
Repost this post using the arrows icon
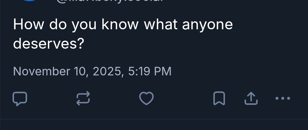coord(83,98)
